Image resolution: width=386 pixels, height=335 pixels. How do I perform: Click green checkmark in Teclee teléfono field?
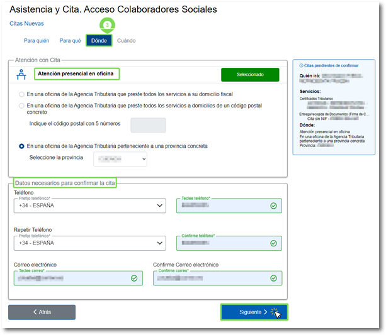coord(273,206)
